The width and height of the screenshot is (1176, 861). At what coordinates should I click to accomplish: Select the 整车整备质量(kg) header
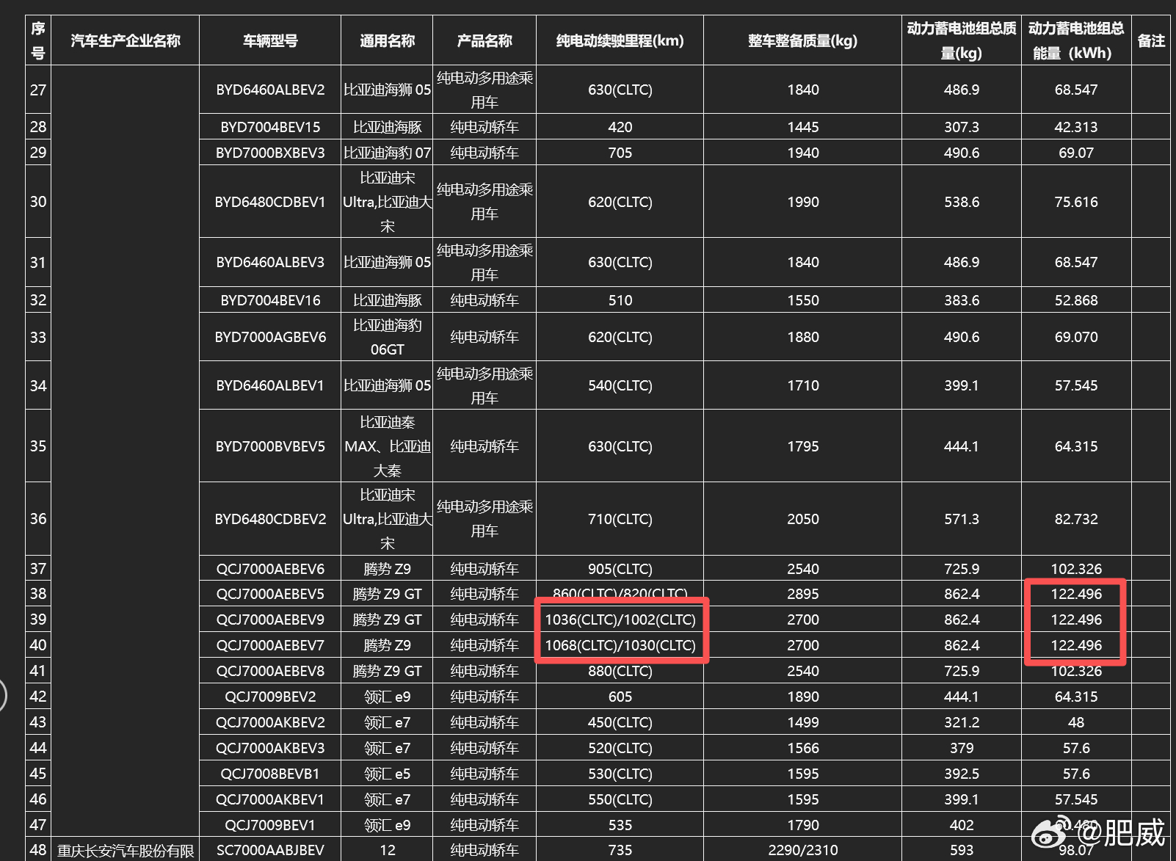click(x=802, y=40)
